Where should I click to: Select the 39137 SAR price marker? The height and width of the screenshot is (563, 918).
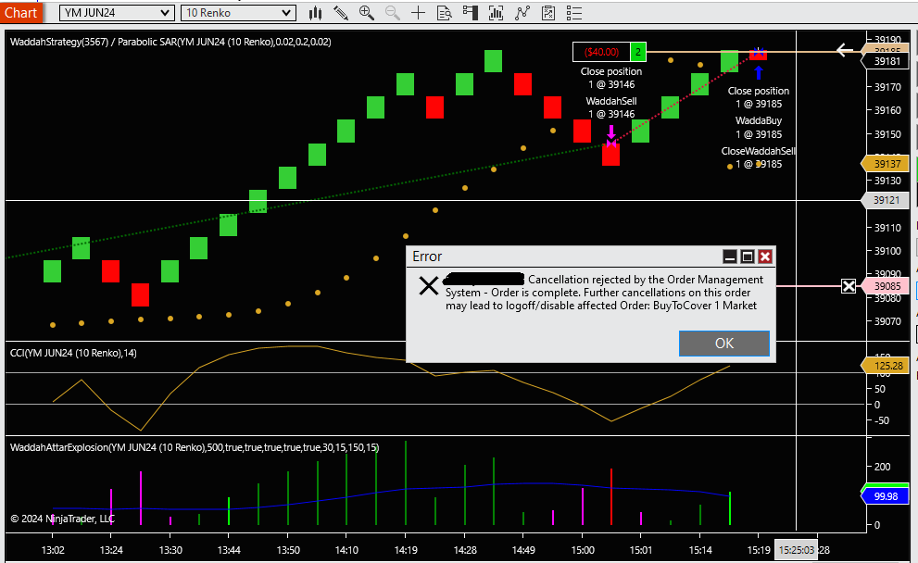pyautogui.click(x=887, y=164)
